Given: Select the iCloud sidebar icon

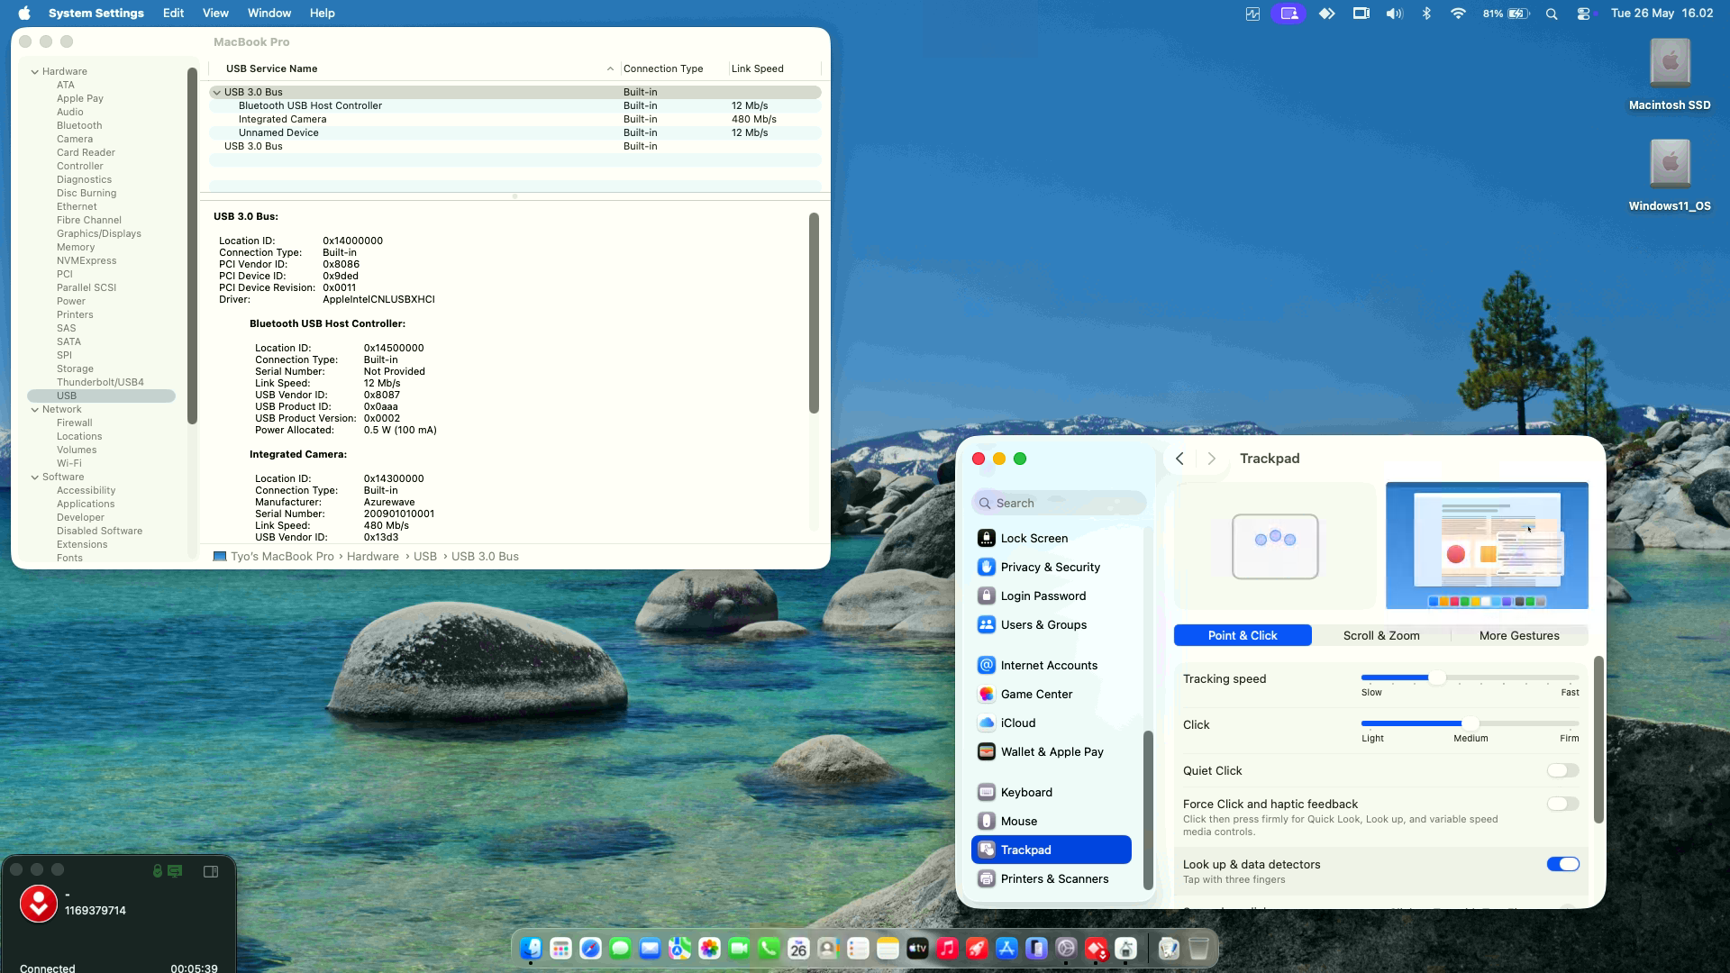Looking at the screenshot, I should click(x=986, y=723).
